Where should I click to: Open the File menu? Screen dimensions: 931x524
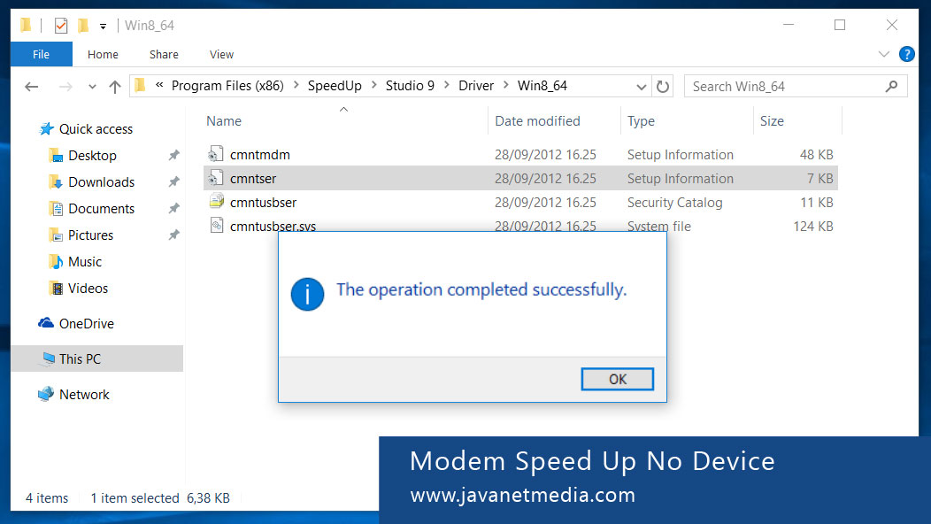coord(41,54)
